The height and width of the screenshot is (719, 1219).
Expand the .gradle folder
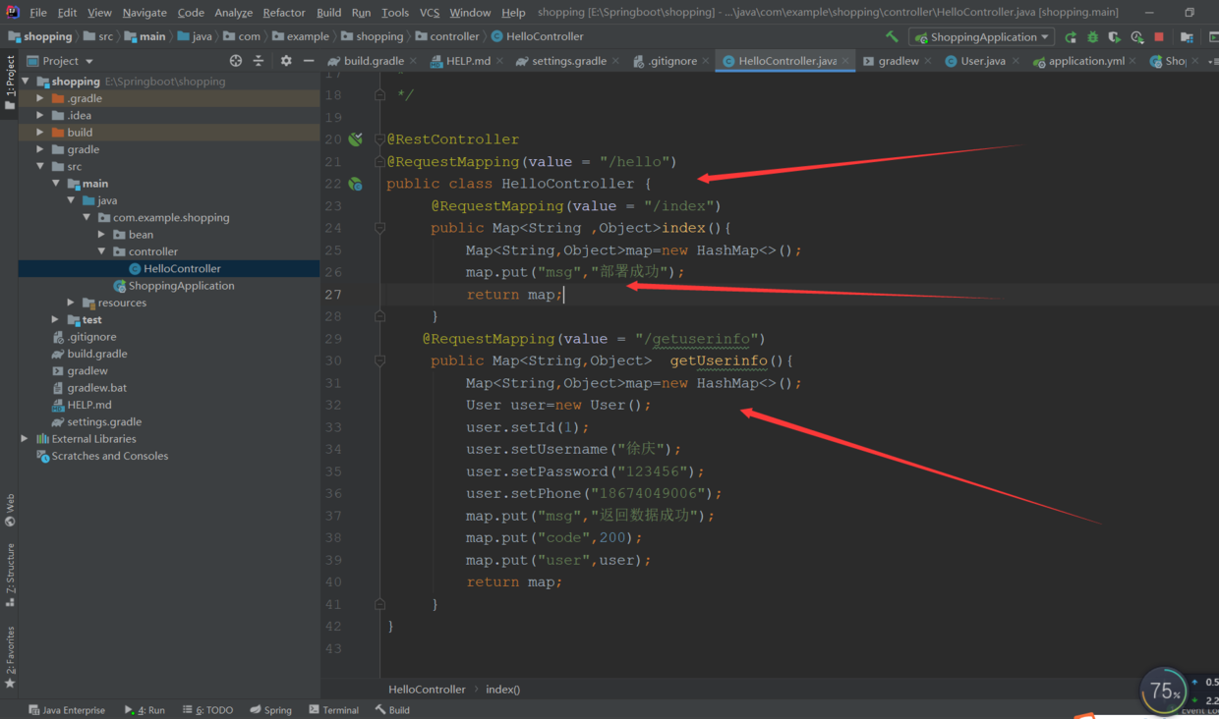tap(40, 98)
